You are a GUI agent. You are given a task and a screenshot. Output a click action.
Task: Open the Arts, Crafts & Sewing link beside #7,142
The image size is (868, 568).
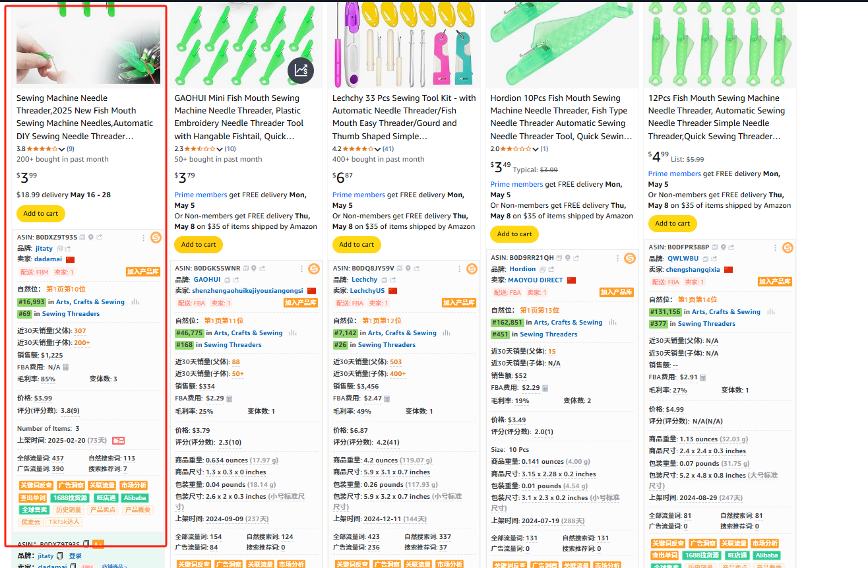(x=402, y=333)
